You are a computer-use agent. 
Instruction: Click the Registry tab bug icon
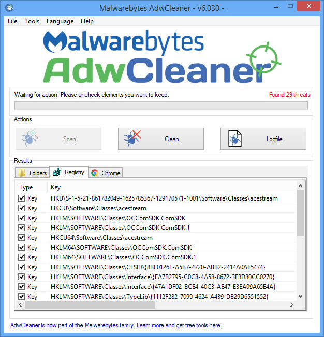57,172
